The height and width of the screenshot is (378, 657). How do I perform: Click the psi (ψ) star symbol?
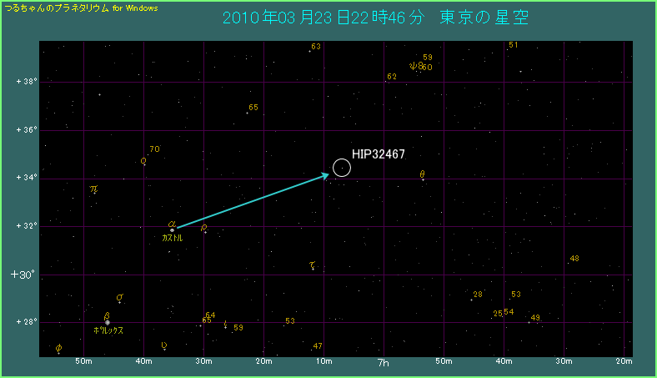point(413,66)
